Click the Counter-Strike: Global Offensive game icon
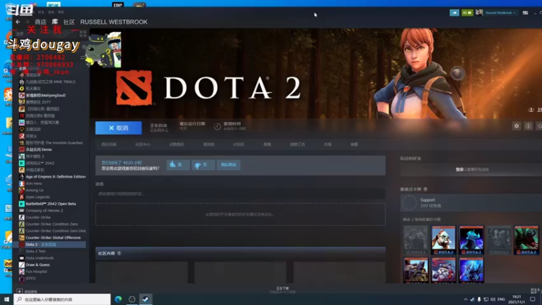 coord(22,238)
